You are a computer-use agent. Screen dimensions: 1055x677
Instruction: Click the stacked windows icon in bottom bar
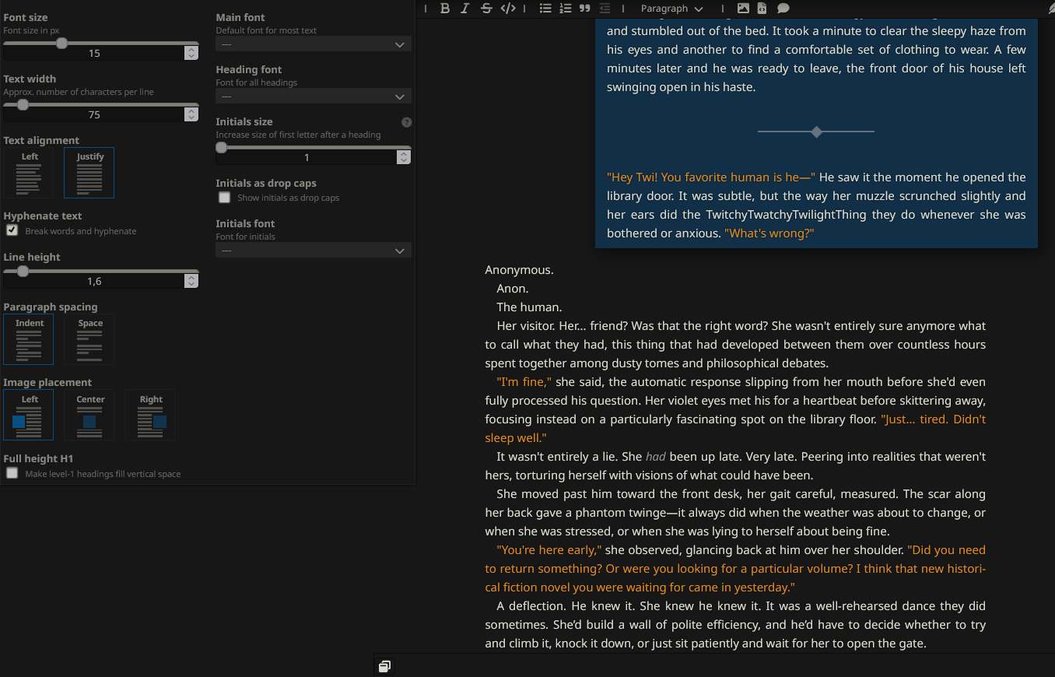384,666
